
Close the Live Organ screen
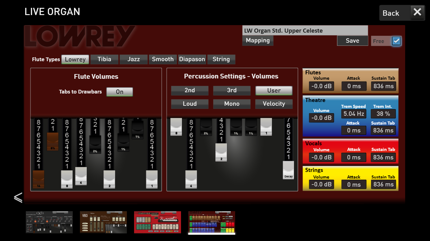pos(417,12)
